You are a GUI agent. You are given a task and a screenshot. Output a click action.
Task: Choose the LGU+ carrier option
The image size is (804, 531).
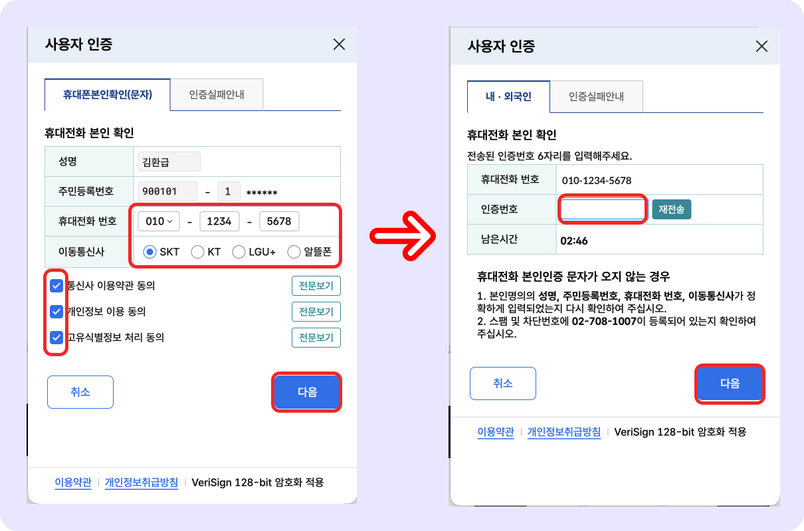click(x=239, y=253)
